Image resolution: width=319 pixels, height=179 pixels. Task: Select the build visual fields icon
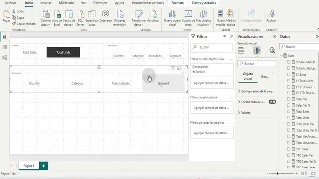click(x=241, y=50)
